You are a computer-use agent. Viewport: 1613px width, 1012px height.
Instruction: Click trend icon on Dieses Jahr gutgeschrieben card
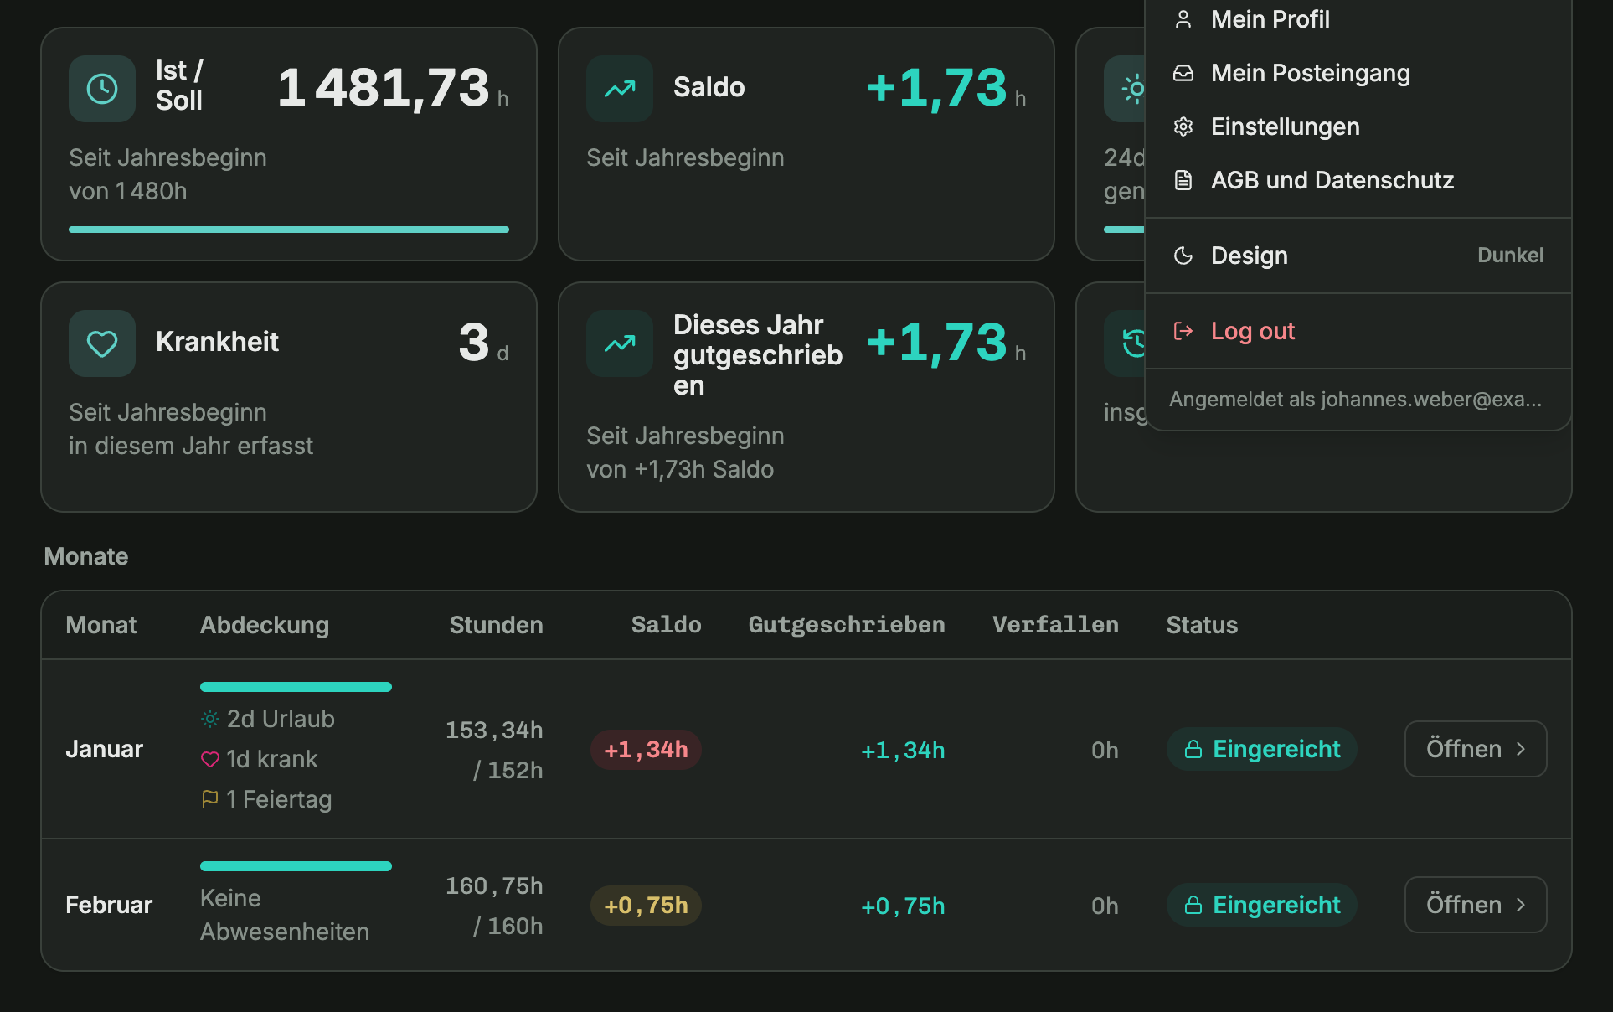(x=620, y=343)
